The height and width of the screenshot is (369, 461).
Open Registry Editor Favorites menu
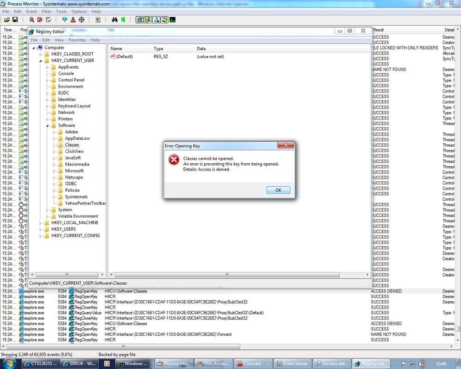click(x=77, y=40)
